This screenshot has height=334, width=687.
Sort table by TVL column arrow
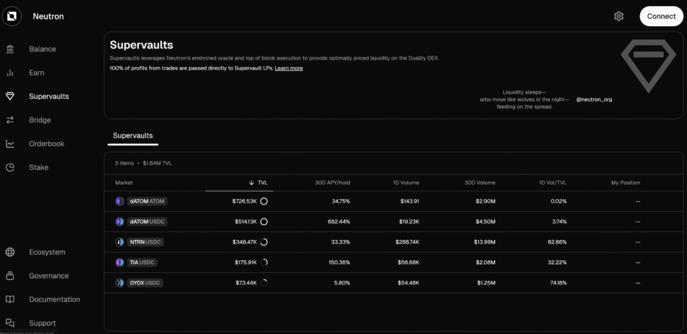coord(252,182)
